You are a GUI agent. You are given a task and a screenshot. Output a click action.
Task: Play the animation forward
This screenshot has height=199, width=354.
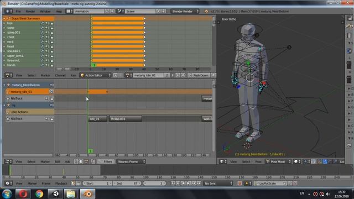189,184
